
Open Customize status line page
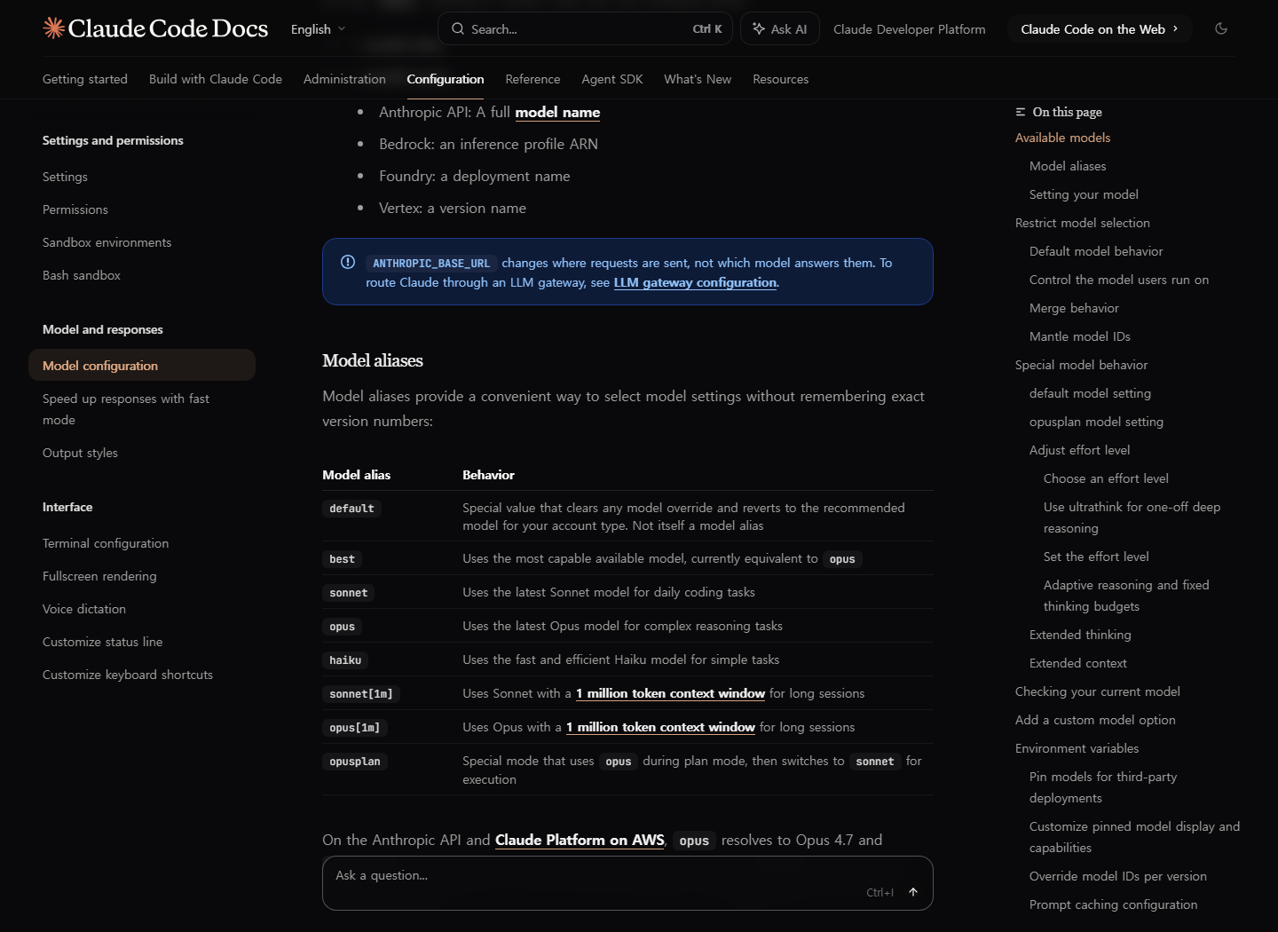tap(103, 642)
